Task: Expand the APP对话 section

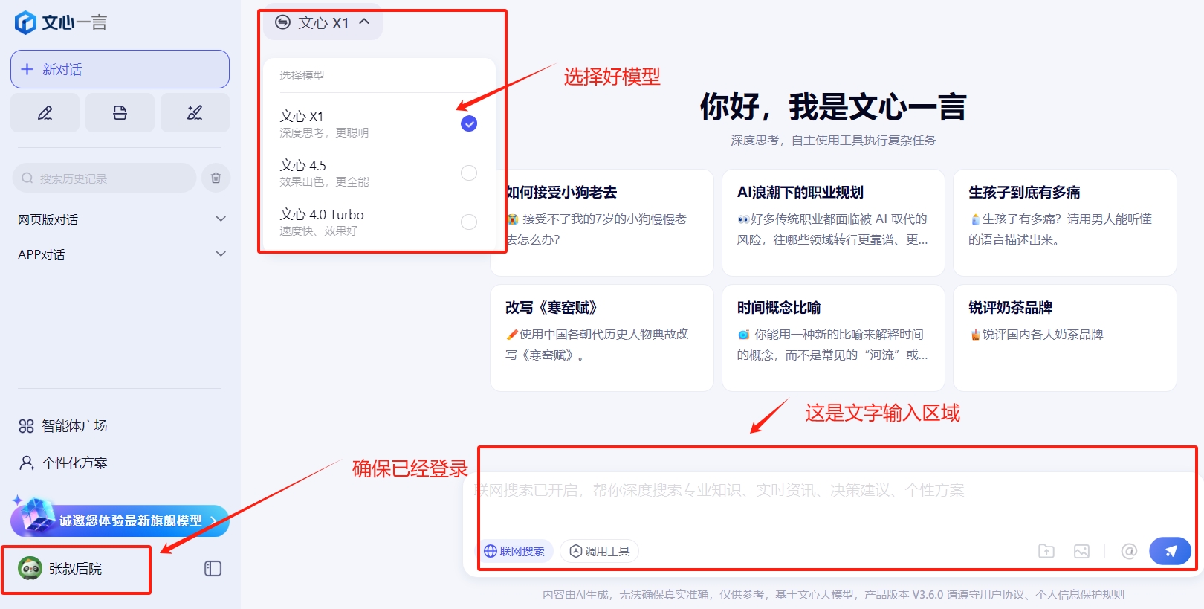Action: coord(122,254)
